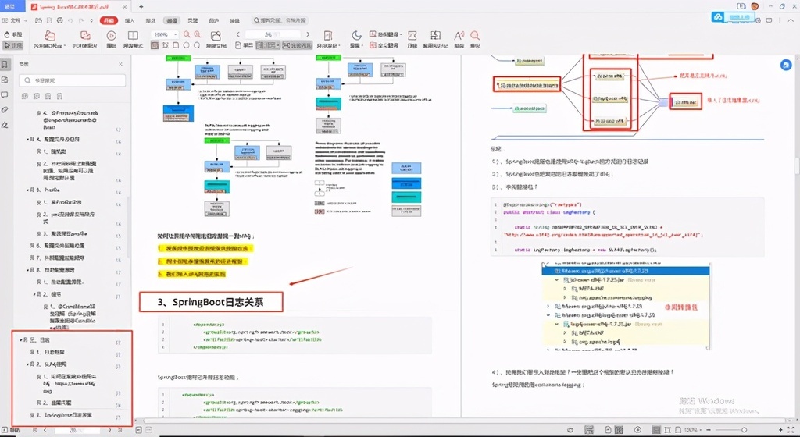Click the bookmark search input field
Viewport: 800px width, 437px height.
click(x=73, y=80)
